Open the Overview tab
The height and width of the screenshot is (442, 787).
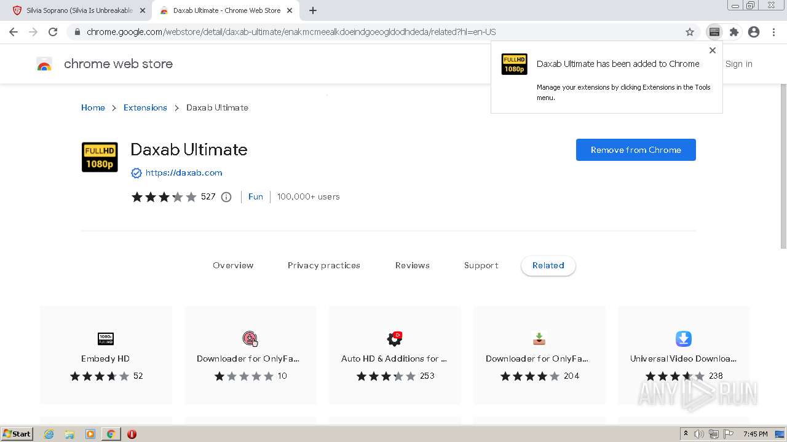233,266
